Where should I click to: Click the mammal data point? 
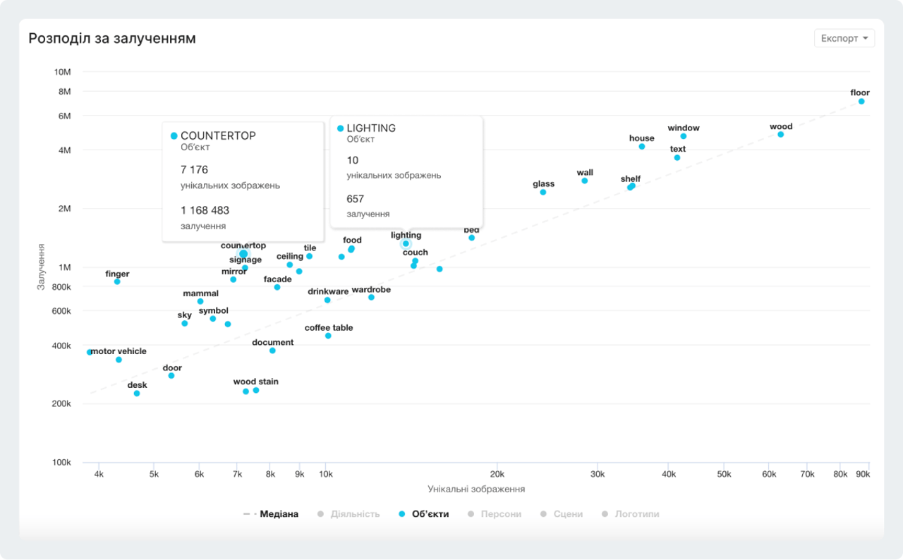[200, 301]
